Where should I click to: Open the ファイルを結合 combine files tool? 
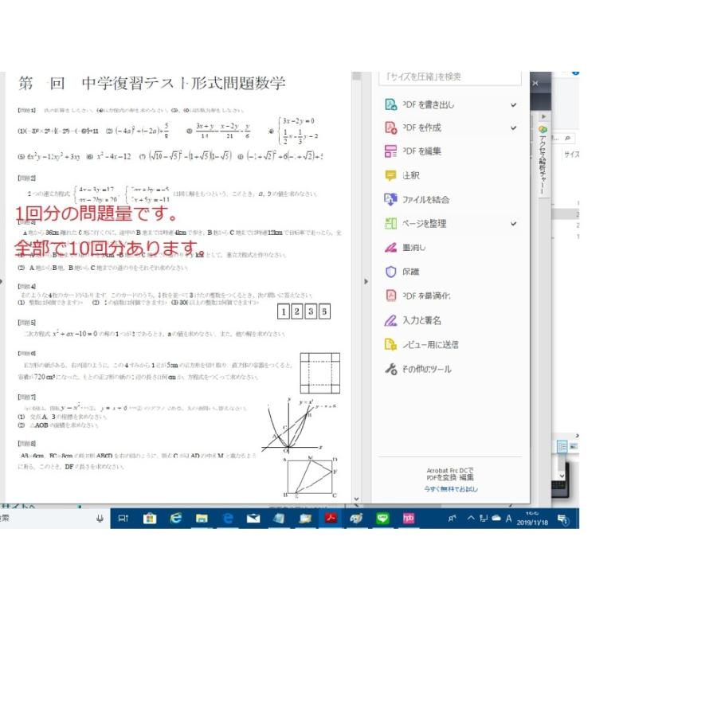[390, 199]
